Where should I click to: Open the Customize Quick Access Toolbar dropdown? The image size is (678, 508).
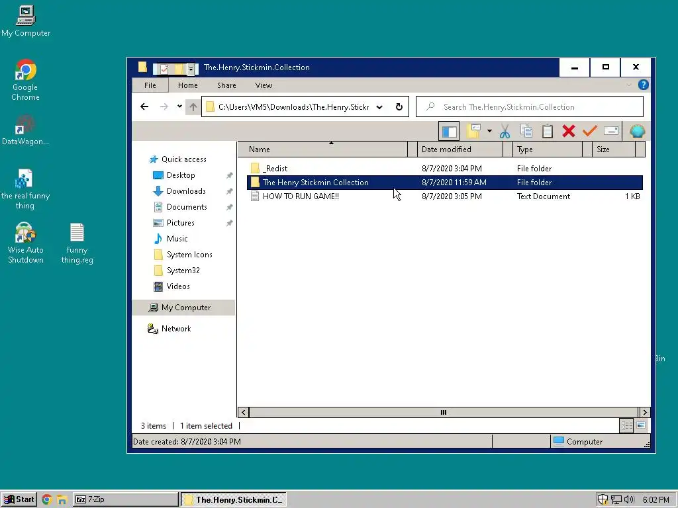click(191, 69)
